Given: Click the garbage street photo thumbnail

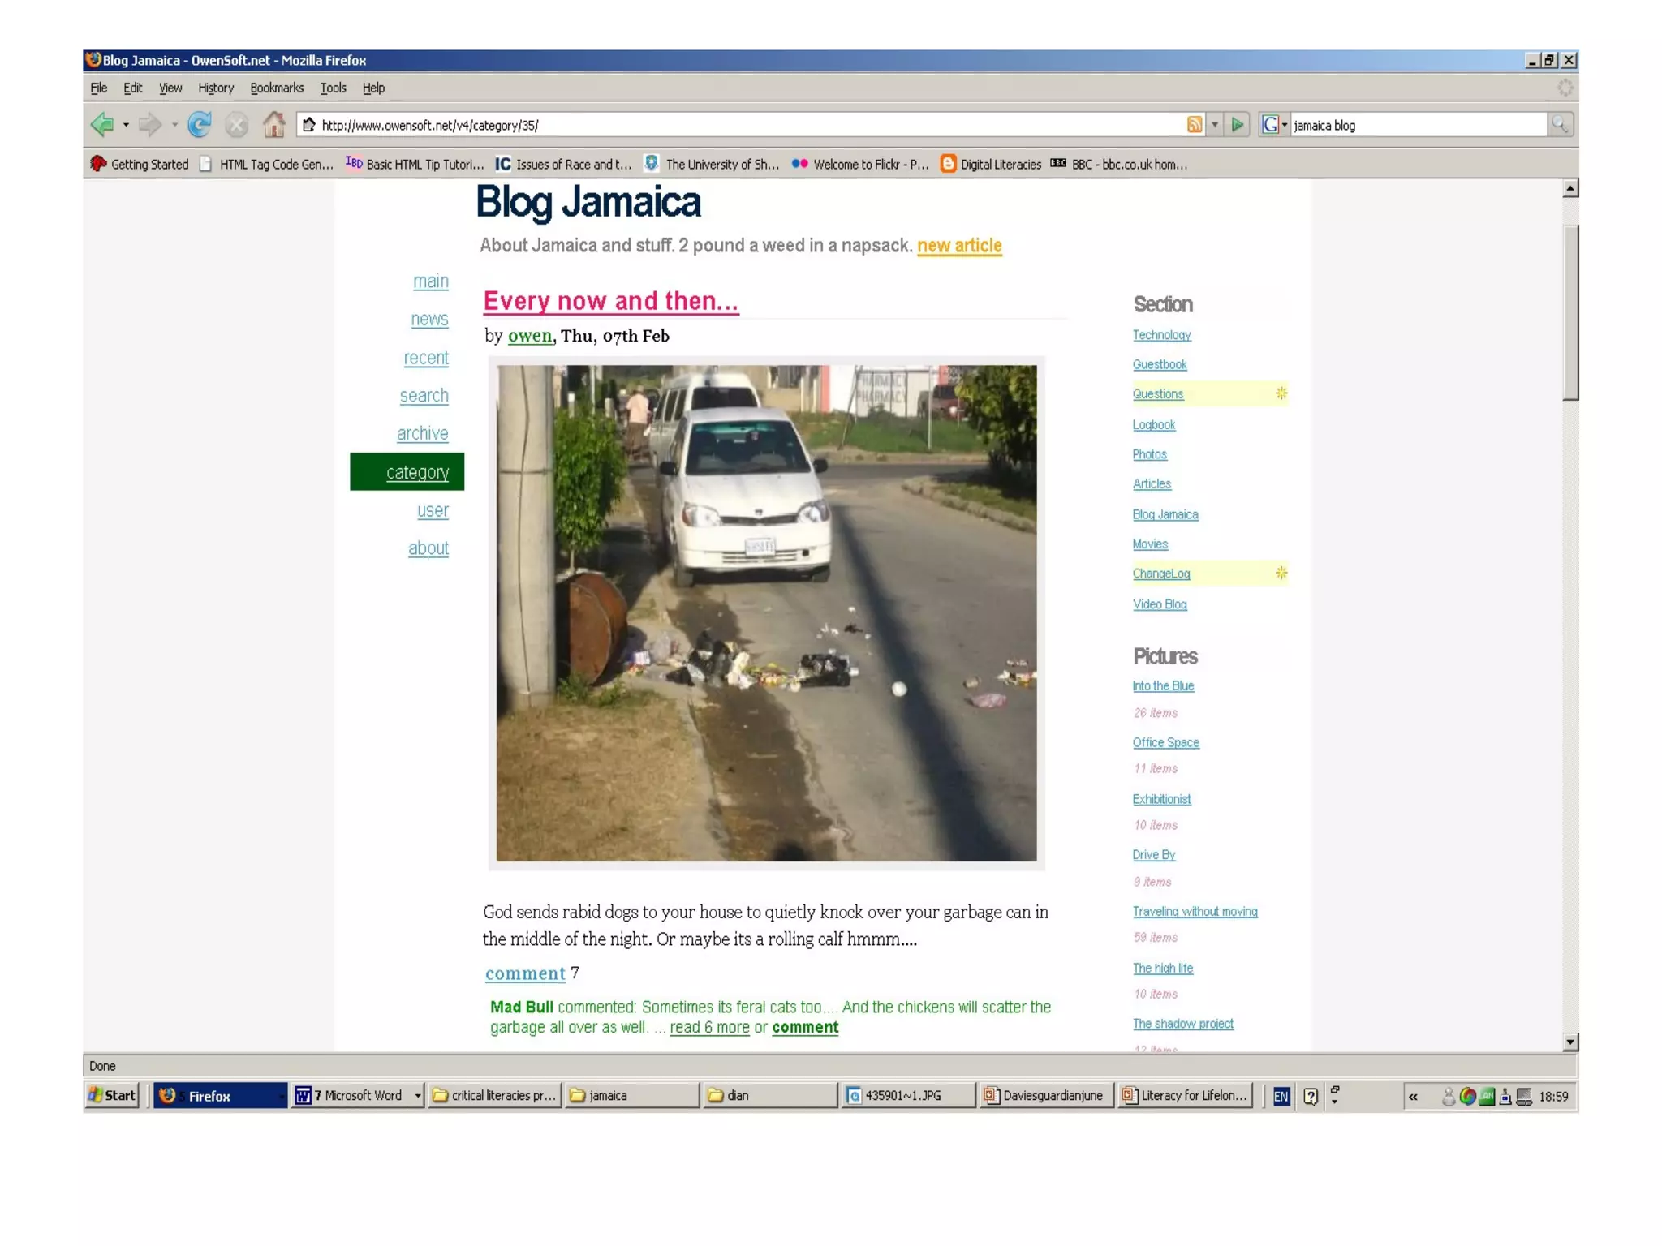Looking at the screenshot, I should [x=766, y=612].
